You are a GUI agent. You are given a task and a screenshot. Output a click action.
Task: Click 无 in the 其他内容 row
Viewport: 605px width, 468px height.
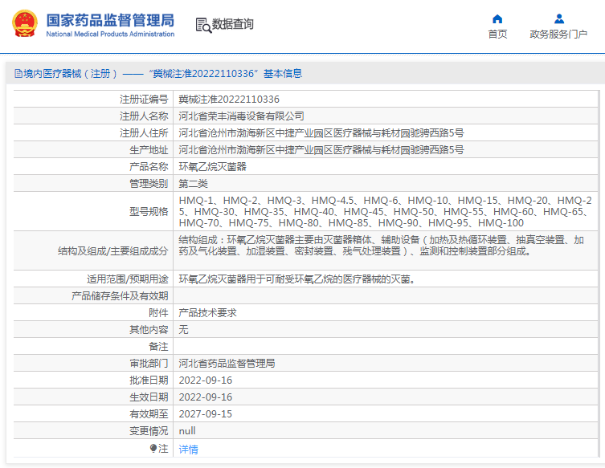click(183, 330)
